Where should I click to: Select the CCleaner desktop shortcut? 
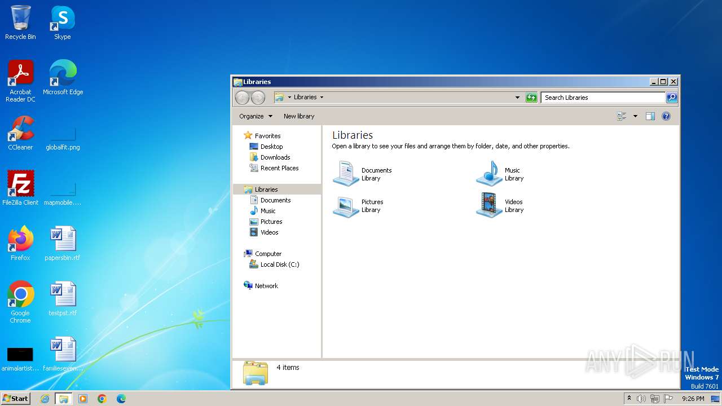coord(20,133)
